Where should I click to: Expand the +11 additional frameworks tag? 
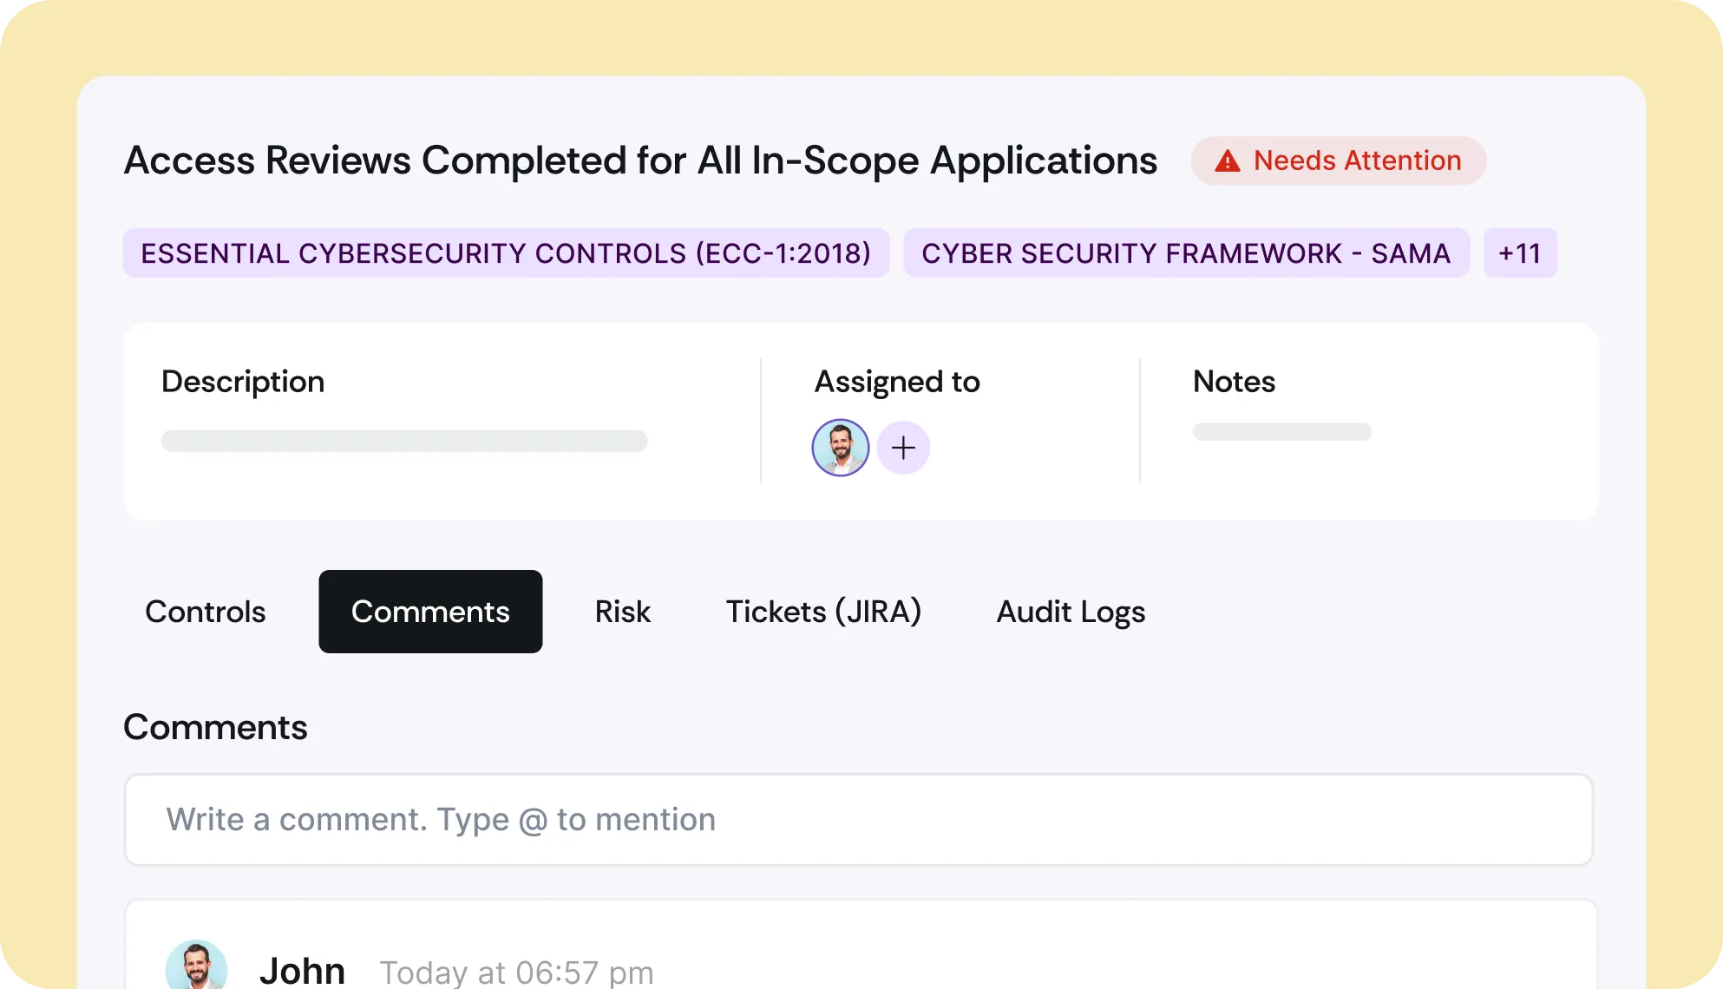point(1520,253)
